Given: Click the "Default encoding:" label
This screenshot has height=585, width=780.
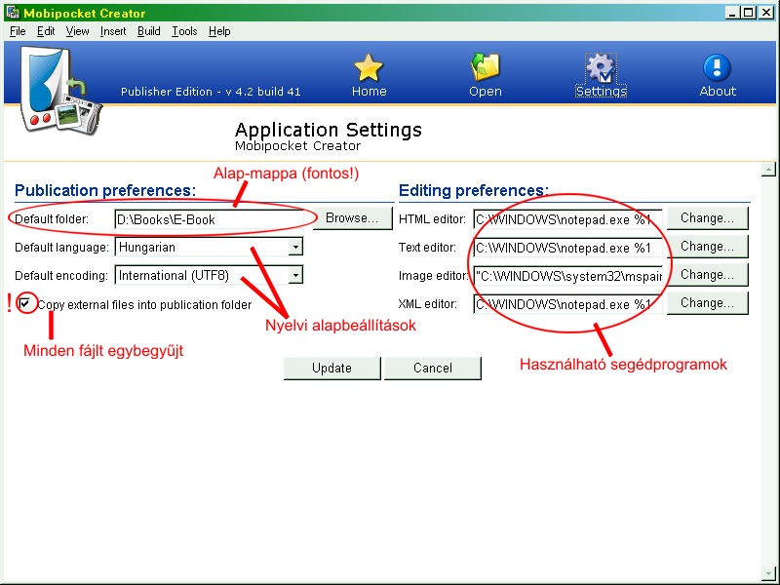Looking at the screenshot, I should (61, 276).
